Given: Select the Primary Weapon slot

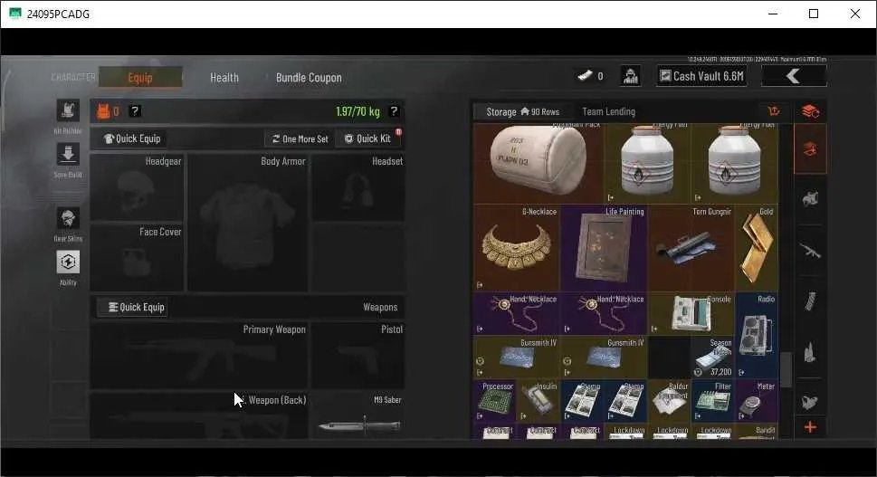Looking at the screenshot, I should click(199, 355).
